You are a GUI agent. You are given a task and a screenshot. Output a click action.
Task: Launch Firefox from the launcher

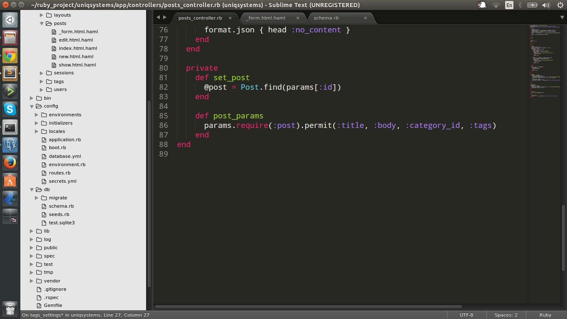point(10,163)
